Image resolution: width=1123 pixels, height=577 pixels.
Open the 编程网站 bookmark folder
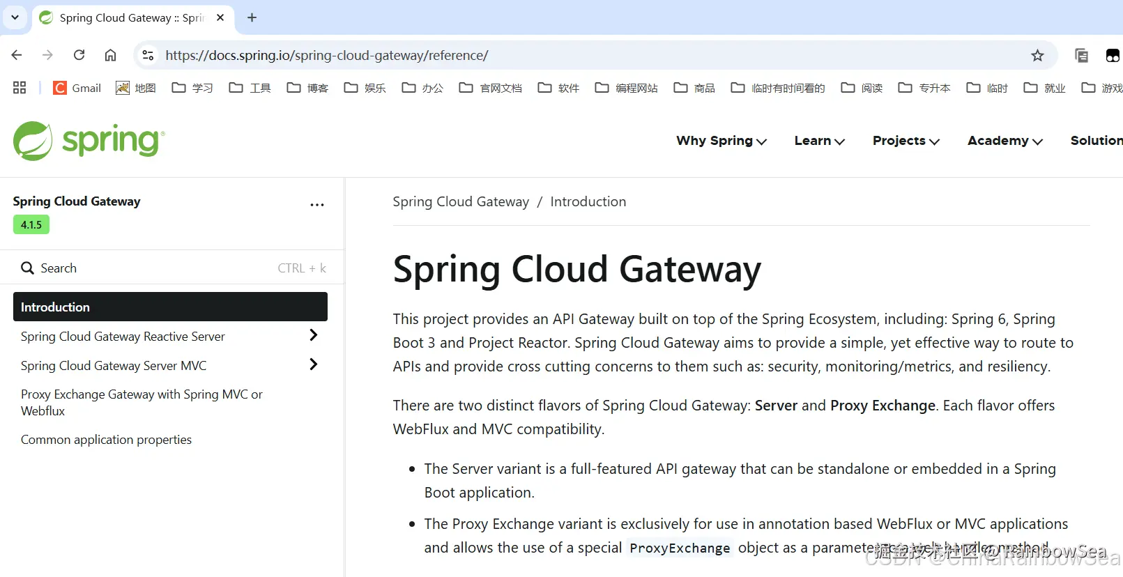pos(627,88)
